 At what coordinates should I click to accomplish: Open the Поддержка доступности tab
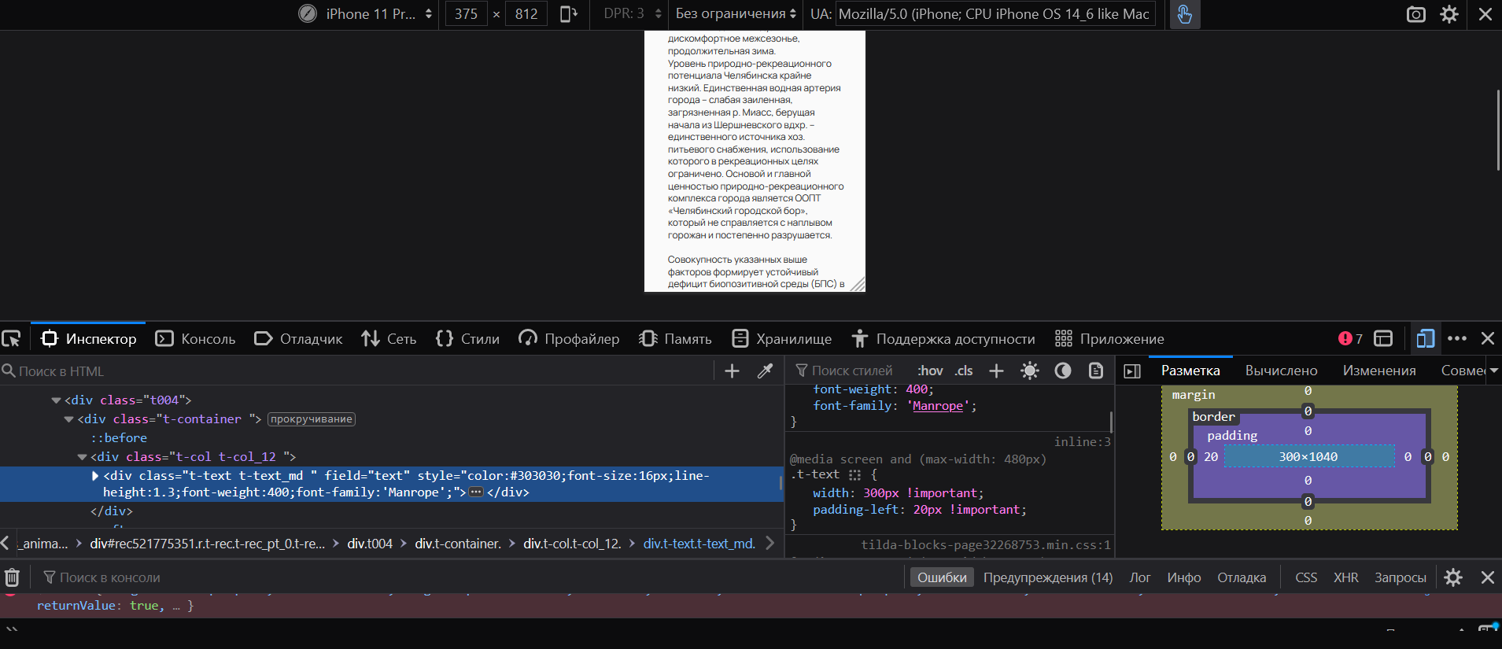(x=943, y=338)
